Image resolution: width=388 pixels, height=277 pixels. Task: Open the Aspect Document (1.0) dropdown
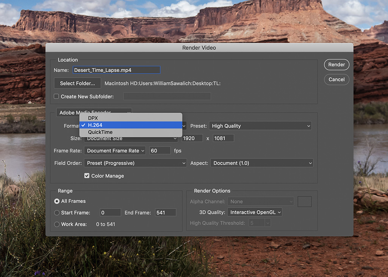click(262, 163)
